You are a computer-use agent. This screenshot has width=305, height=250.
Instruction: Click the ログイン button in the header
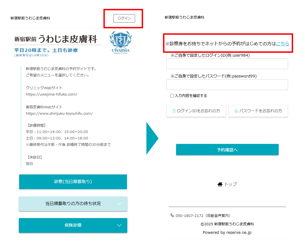pyautogui.click(x=124, y=18)
